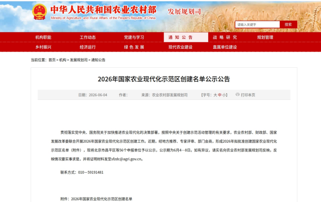Open the 绿色发展 menu
This screenshot has height=202, width=321.
[x=134, y=47]
